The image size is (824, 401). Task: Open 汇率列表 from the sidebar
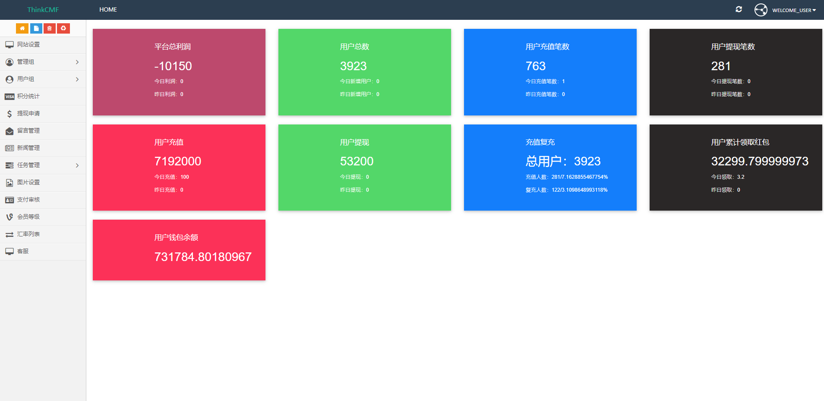(x=28, y=234)
